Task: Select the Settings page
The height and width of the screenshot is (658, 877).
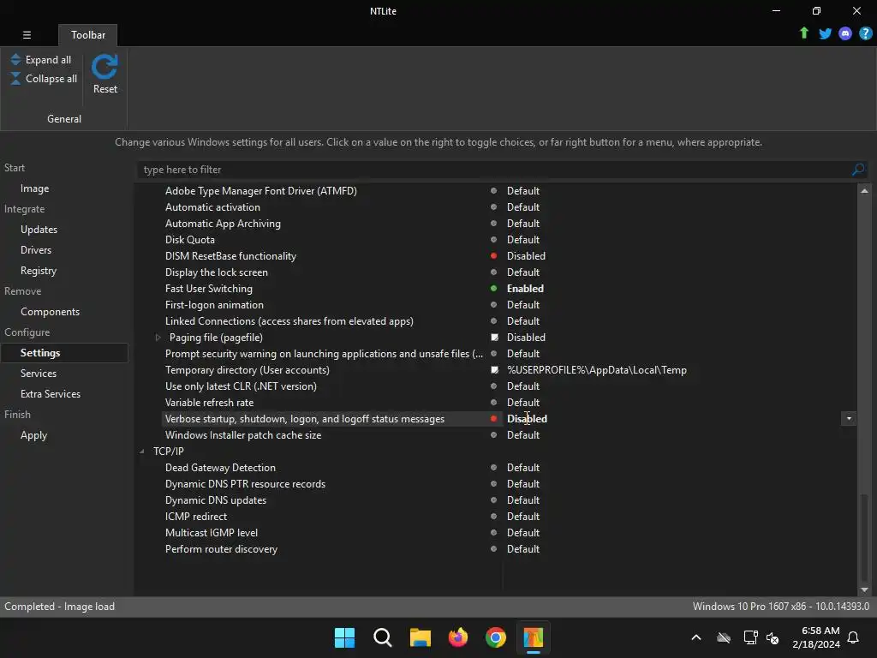Action: coord(64,352)
